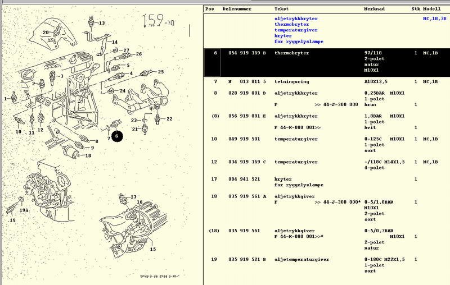Select callout 15 on the lower gearbox drawing

coord(152,249)
